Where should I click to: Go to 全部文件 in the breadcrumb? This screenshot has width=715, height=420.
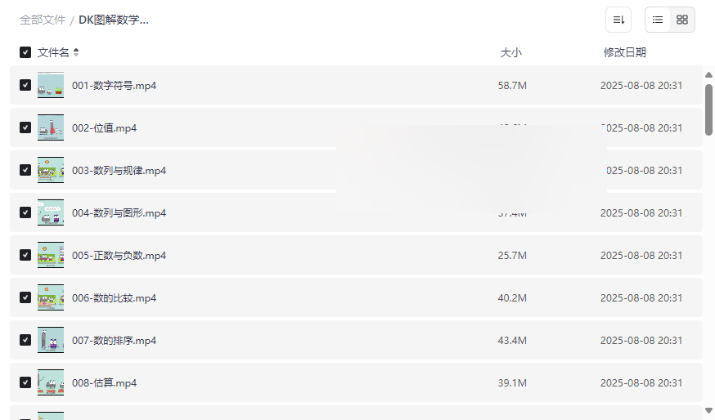pos(43,20)
